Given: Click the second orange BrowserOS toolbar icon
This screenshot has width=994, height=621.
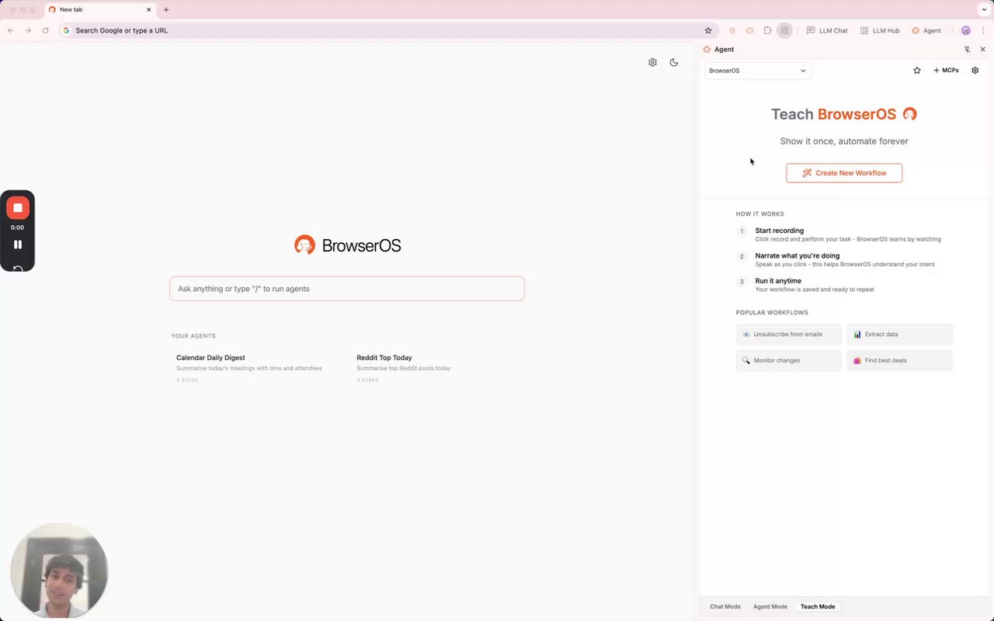Looking at the screenshot, I should 750,30.
